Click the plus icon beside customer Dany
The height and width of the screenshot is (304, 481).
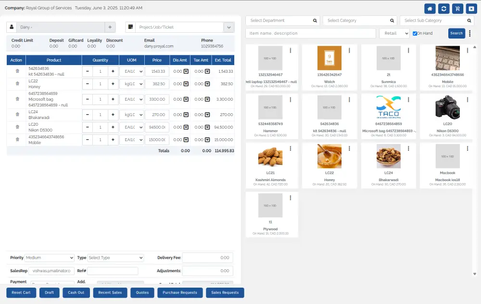(110, 27)
